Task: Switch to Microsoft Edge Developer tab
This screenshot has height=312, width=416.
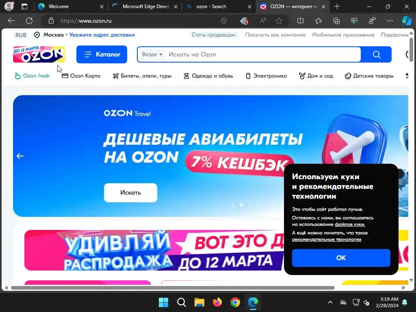Action: click(145, 6)
